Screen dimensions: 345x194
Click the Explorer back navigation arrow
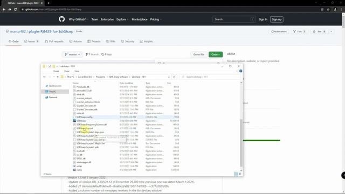pyautogui.click(x=44, y=77)
